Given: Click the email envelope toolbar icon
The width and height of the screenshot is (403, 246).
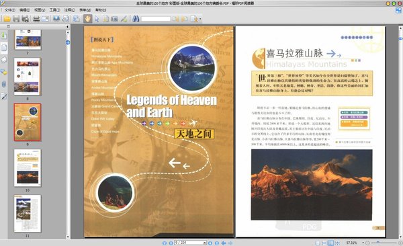Looking at the screenshot, I should [46, 19].
